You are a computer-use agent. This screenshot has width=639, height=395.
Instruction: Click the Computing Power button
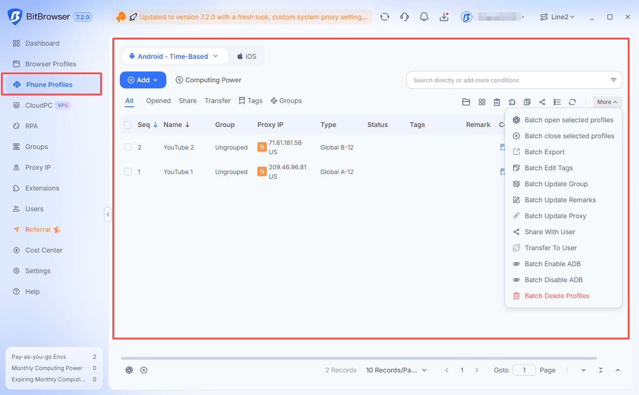click(208, 80)
